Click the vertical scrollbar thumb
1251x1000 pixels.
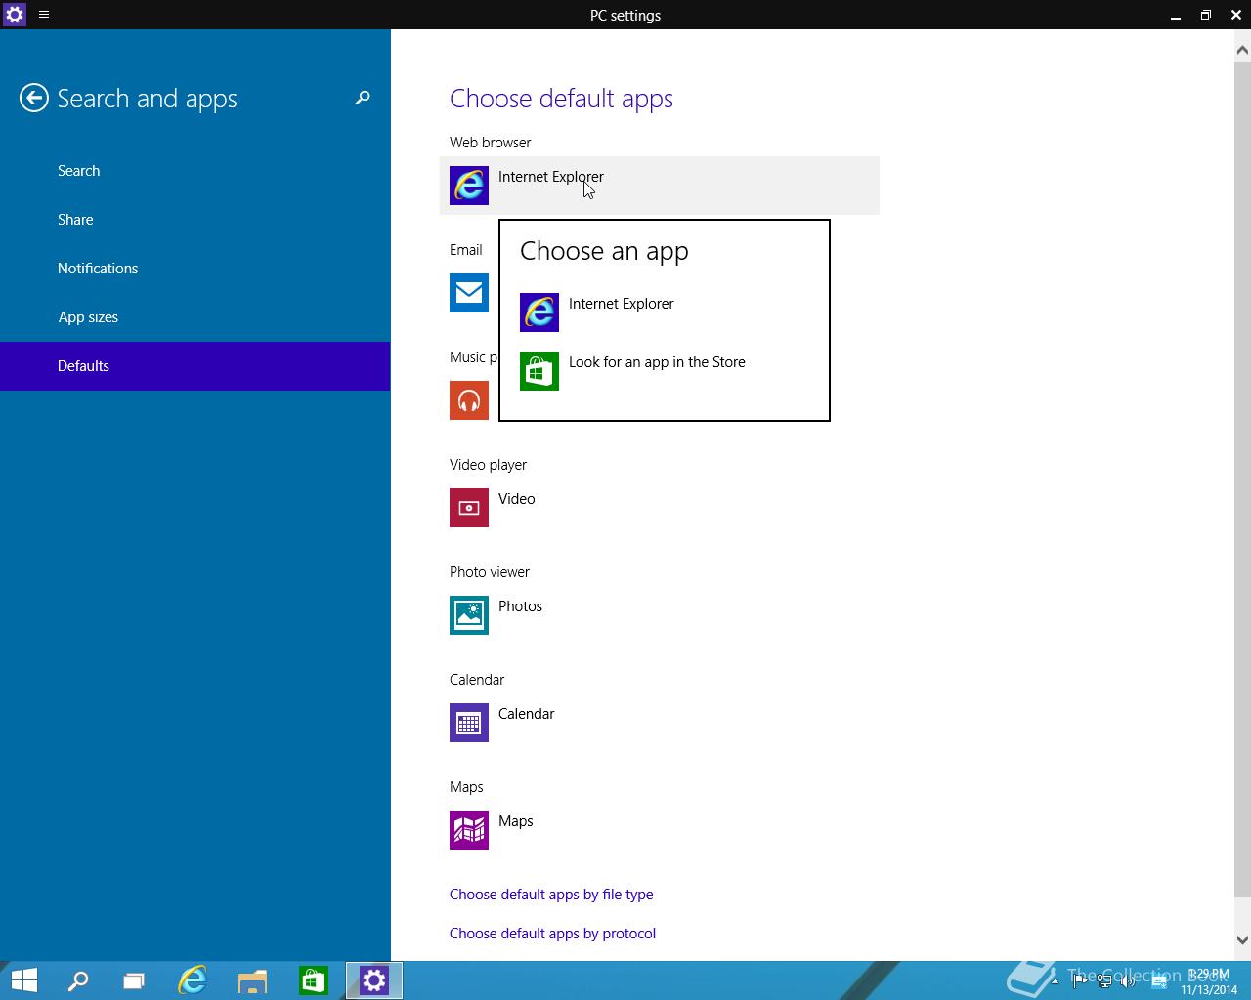1242,479
